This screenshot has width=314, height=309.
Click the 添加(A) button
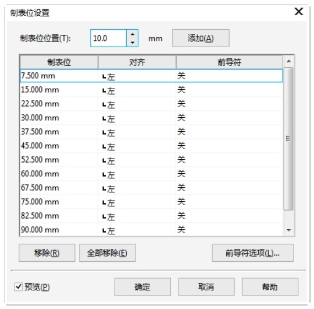[201, 38]
